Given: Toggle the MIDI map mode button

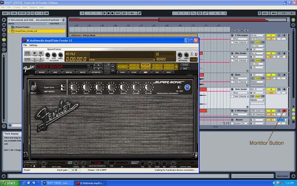Looking at the screenshot, I should [274, 13].
